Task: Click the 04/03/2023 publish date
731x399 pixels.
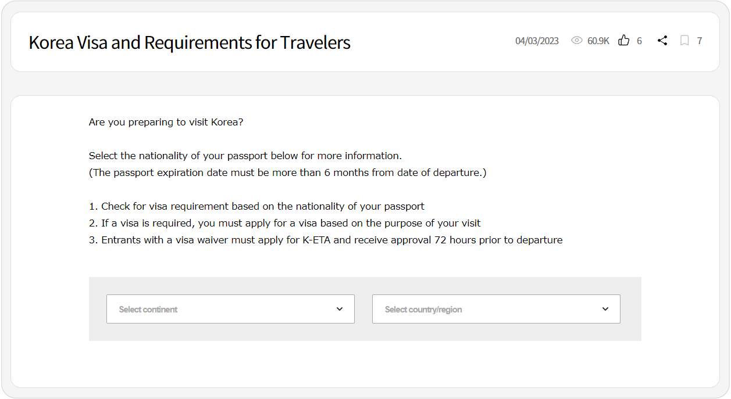Action: click(x=537, y=41)
